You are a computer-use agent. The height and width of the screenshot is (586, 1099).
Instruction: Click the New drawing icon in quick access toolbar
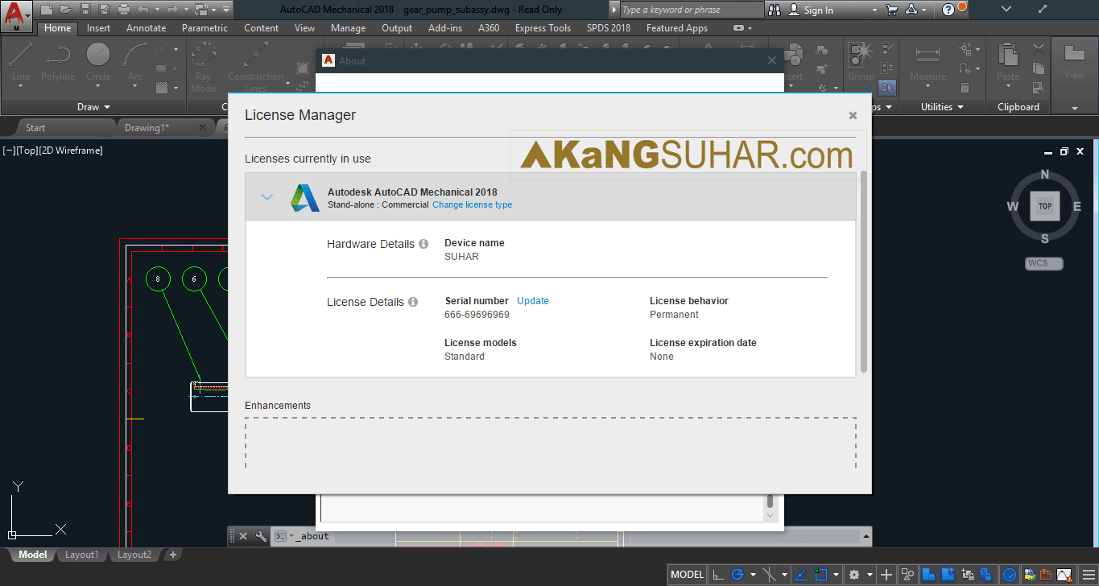(x=47, y=10)
